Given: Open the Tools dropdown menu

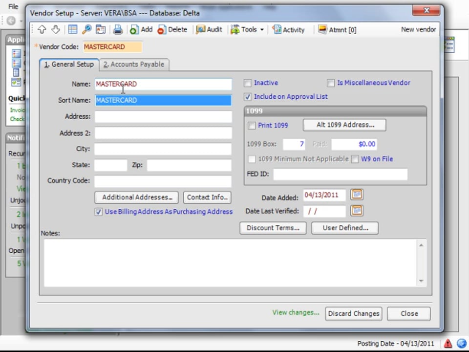Looking at the screenshot, I should pos(247,29).
